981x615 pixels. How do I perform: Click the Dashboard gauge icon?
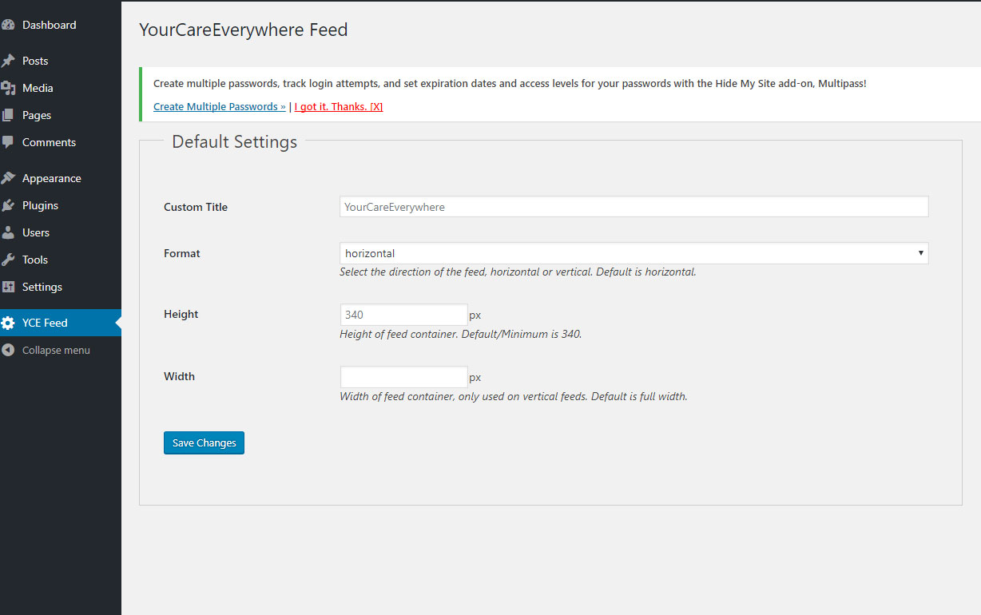[8, 25]
